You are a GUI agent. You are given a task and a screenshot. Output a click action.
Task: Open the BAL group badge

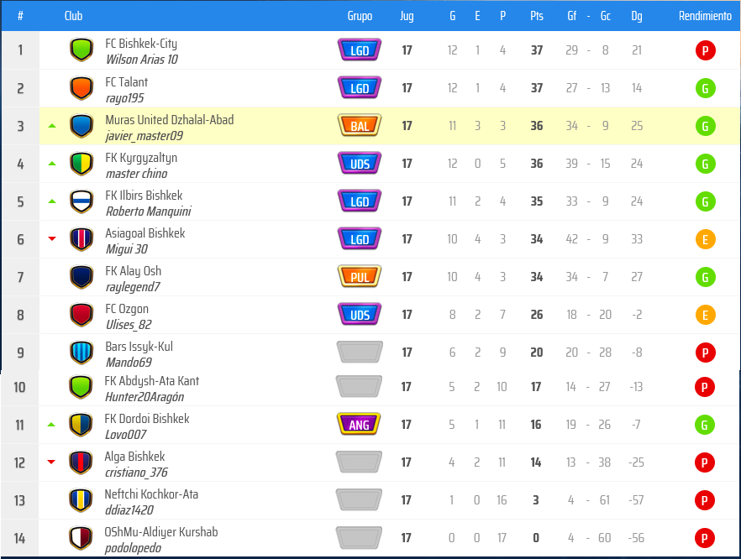pyautogui.click(x=360, y=126)
